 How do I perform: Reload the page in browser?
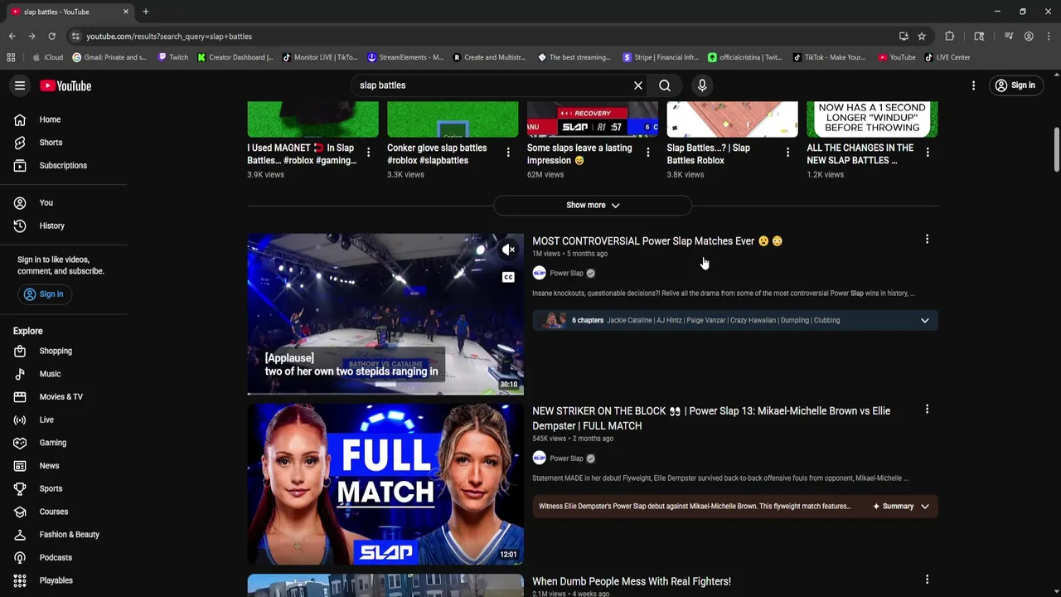[51, 36]
